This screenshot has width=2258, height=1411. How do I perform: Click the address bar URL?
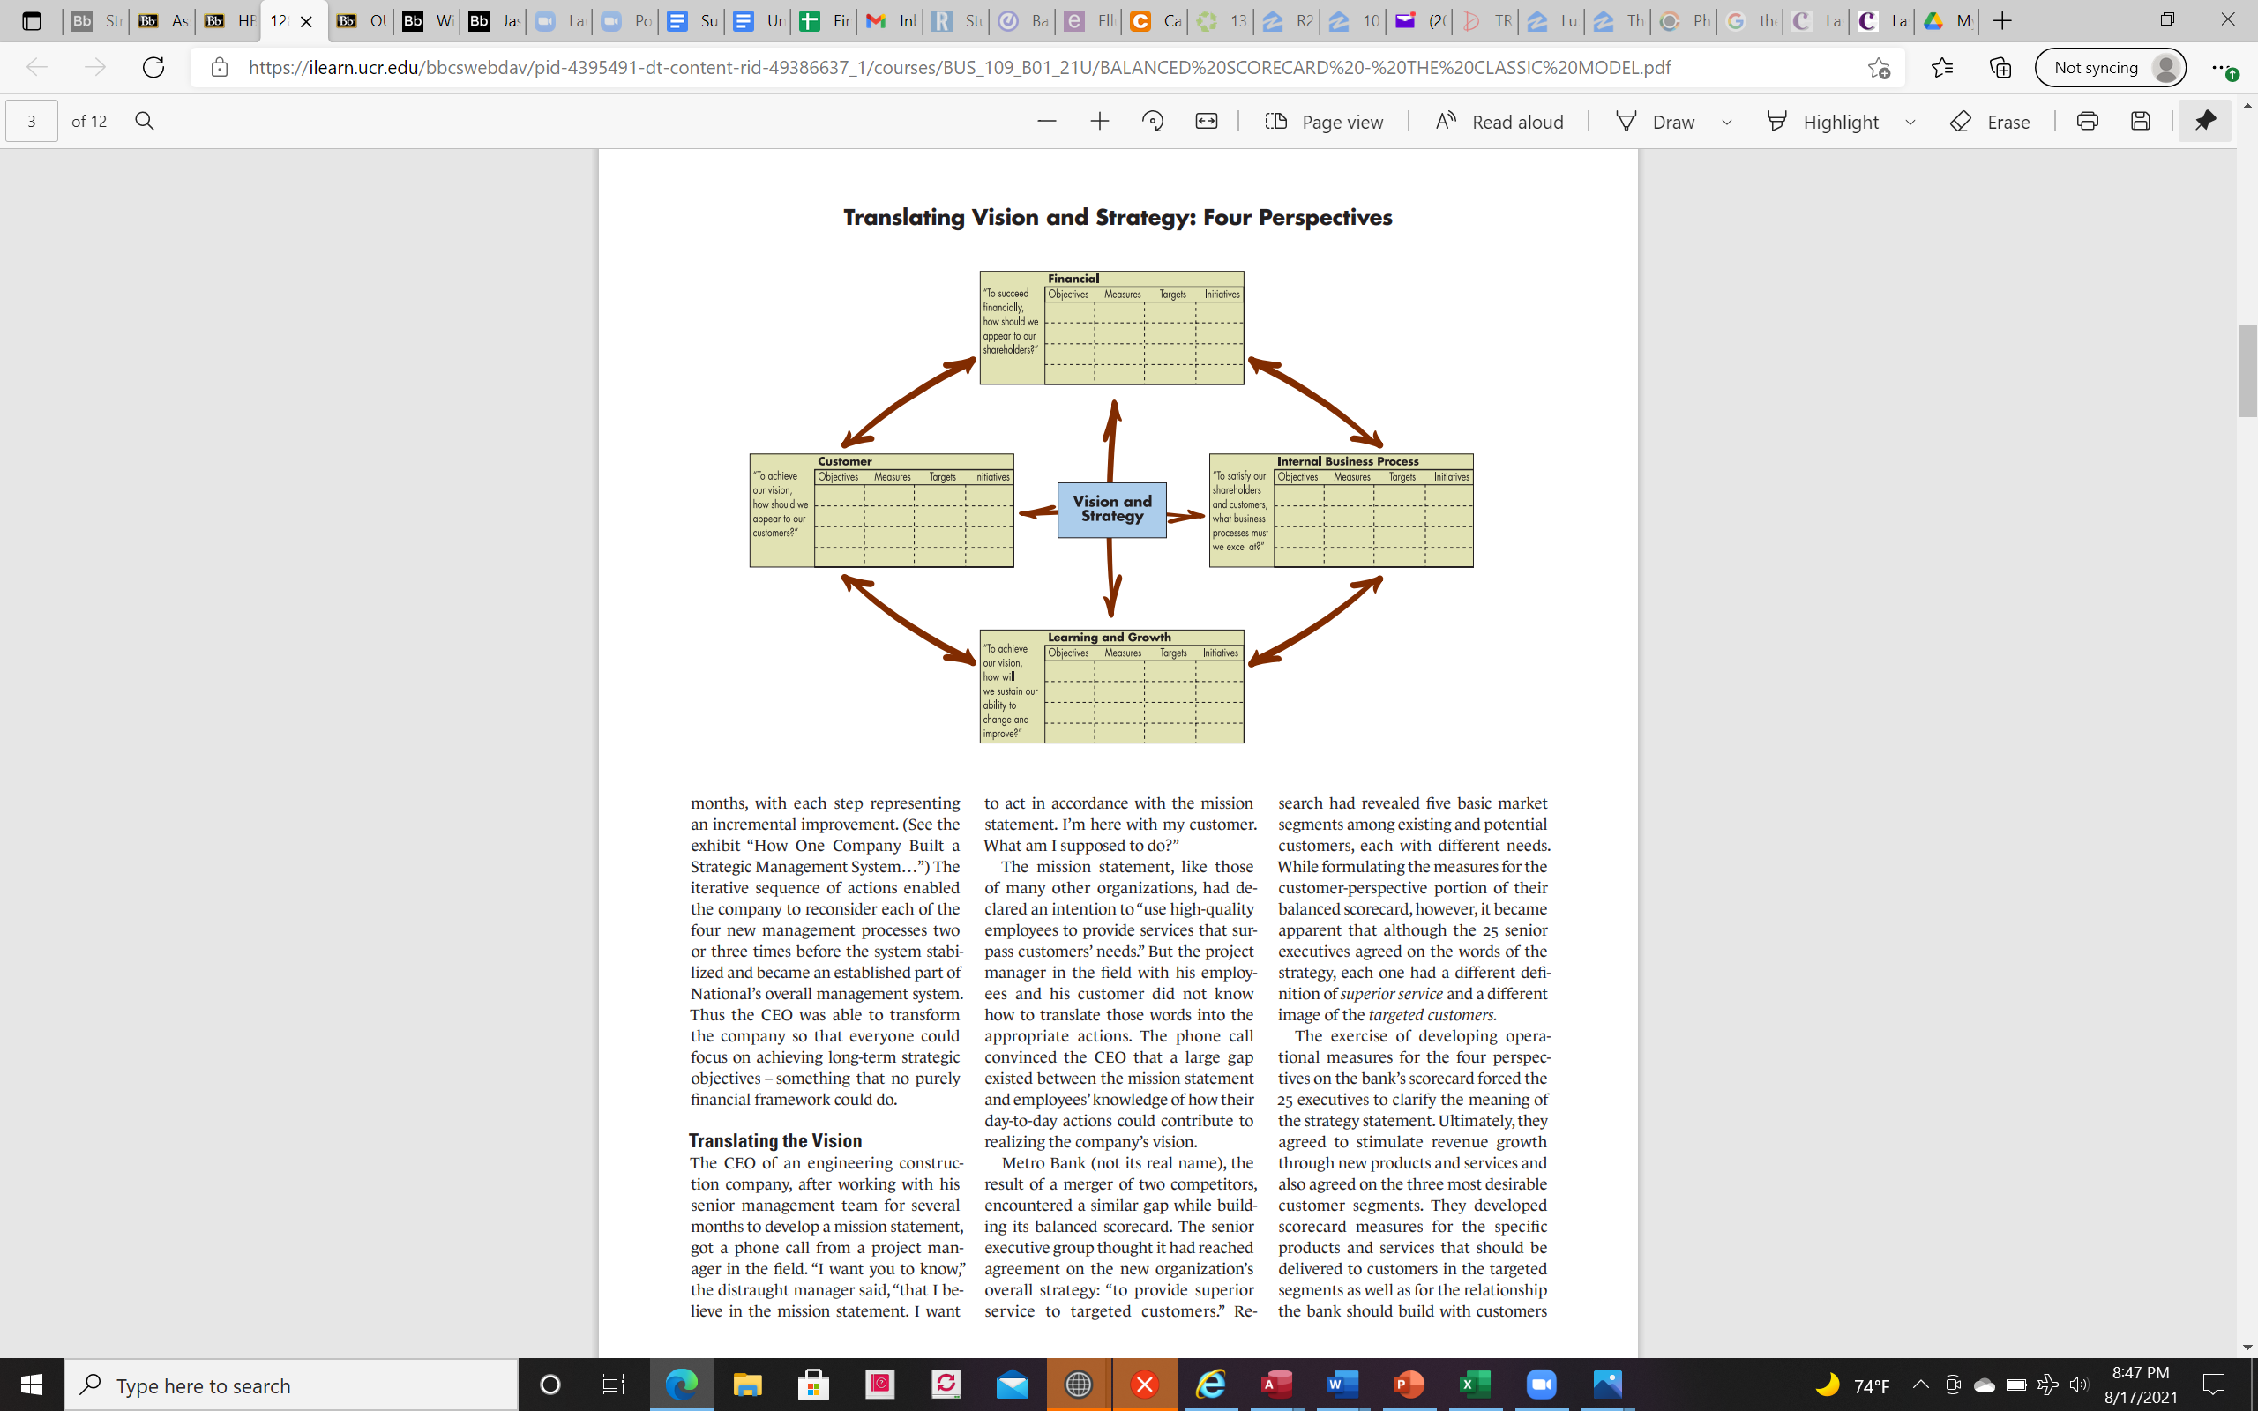(x=959, y=67)
